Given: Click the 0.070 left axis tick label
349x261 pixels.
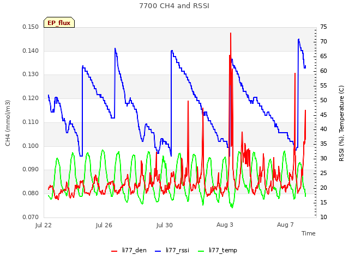Looking at the screenshot, I should coord(31,217).
